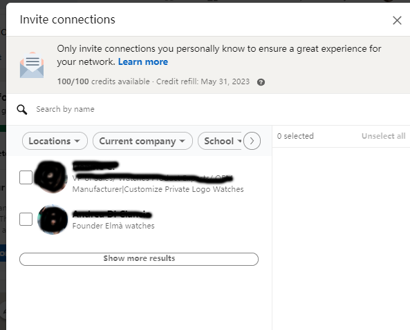Click Unselect all
410x330 pixels.
pyautogui.click(x=383, y=136)
